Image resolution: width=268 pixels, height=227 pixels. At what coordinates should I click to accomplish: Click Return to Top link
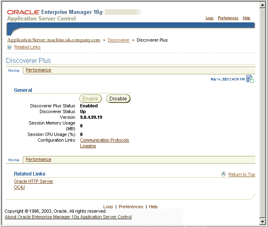(x=242, y=174)
